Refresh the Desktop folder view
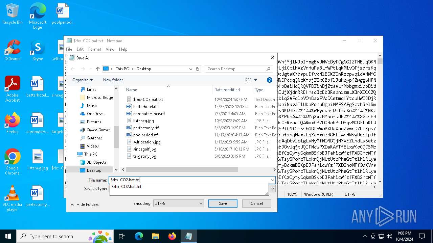The image size is (433, 243). pyautogui.click(x=198, y=69)
